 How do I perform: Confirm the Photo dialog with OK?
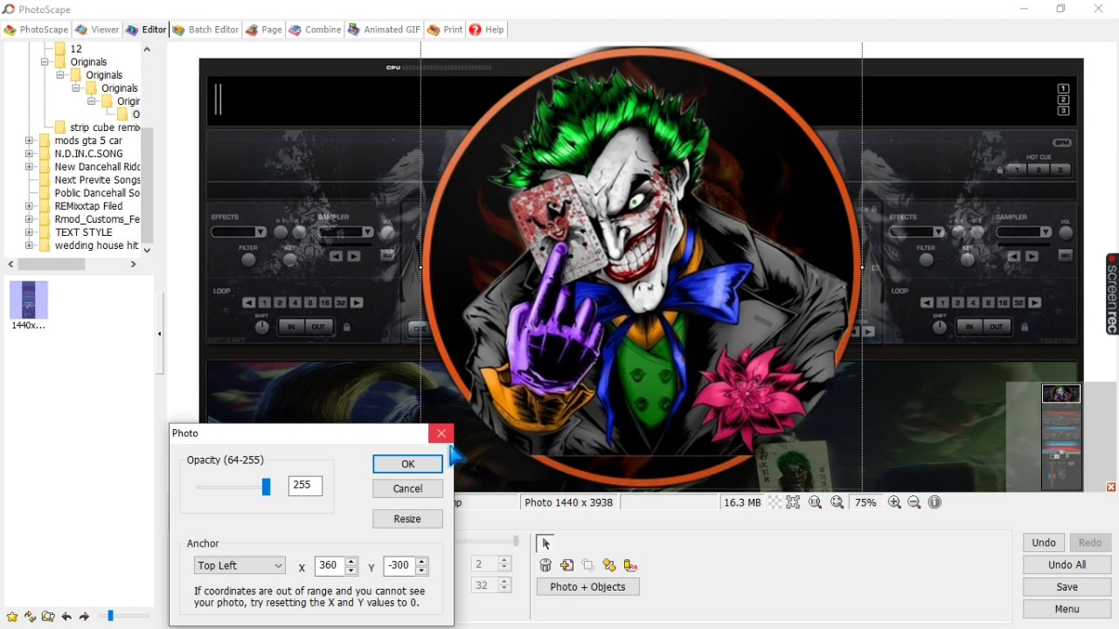407,464
